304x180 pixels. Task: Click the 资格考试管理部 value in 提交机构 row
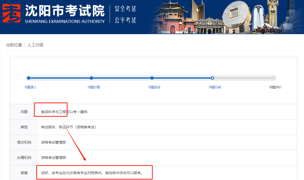53,142
